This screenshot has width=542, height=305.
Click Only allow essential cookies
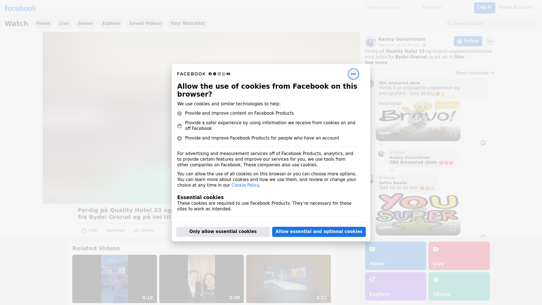[223, 232]
